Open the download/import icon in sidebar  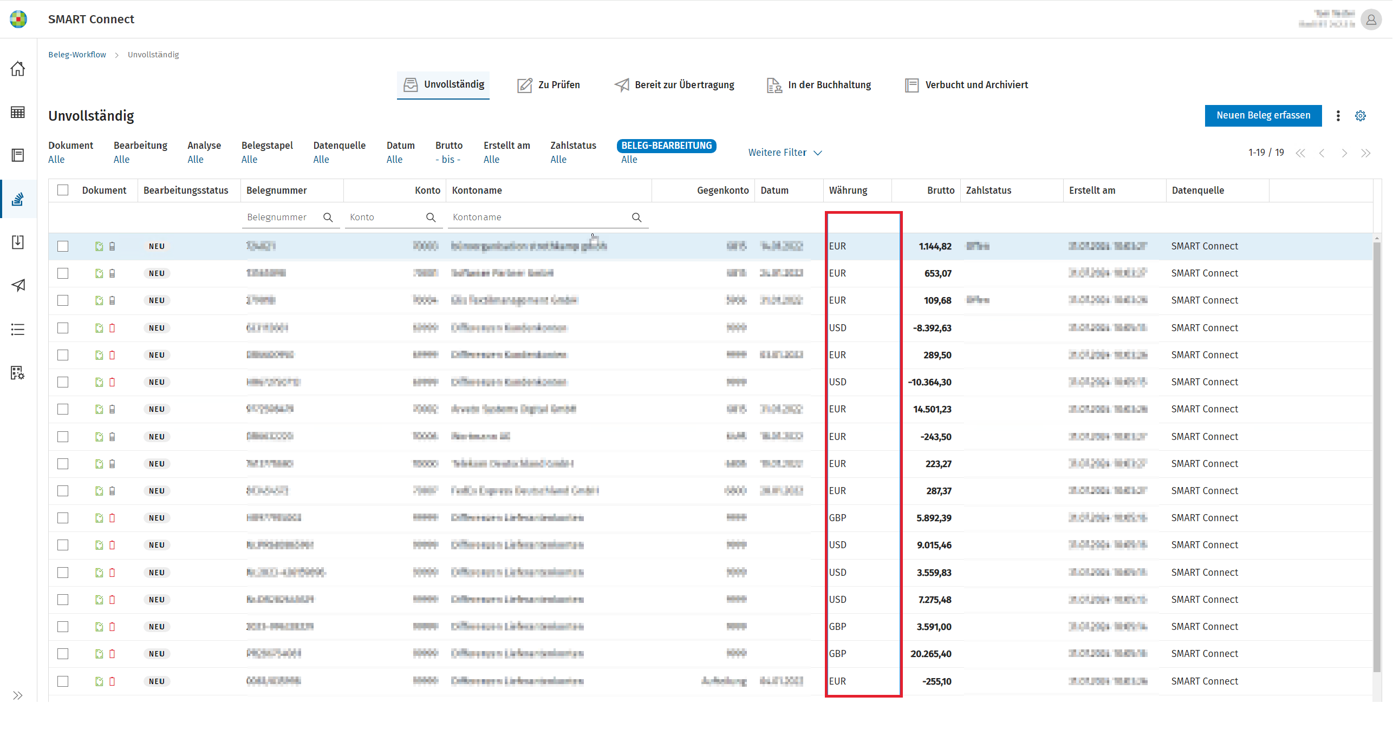click(x=18, y=242)
